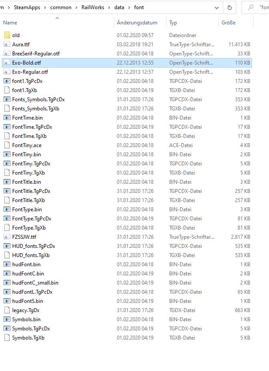The height and width of the screenshot is (371, 269).
Task: Click the Exo-Bold.otf font icon
Action: click(7, 63)
